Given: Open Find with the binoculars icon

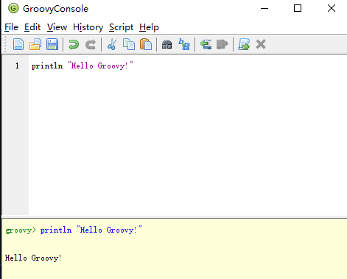Looking at the screenshot, I should pos(167,45).
